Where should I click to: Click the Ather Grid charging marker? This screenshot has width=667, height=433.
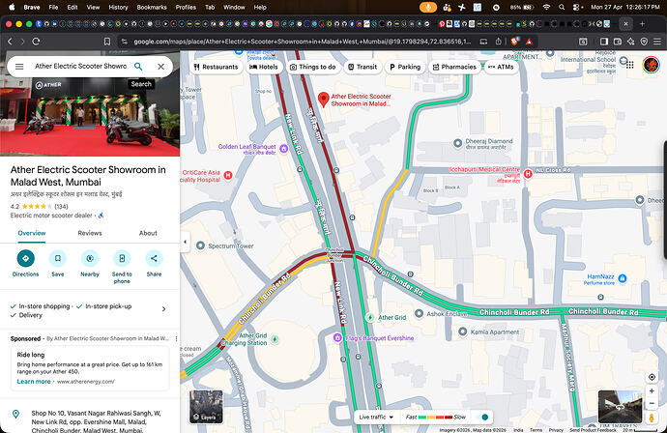tap(370, 317)
